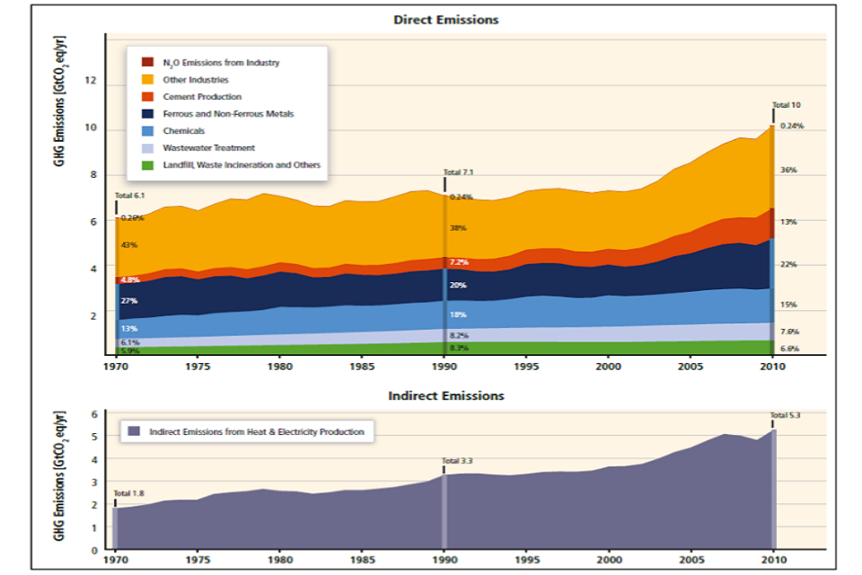
Task: Select the Wastewater Treatment legend swatch
Action: pos(147,148)
